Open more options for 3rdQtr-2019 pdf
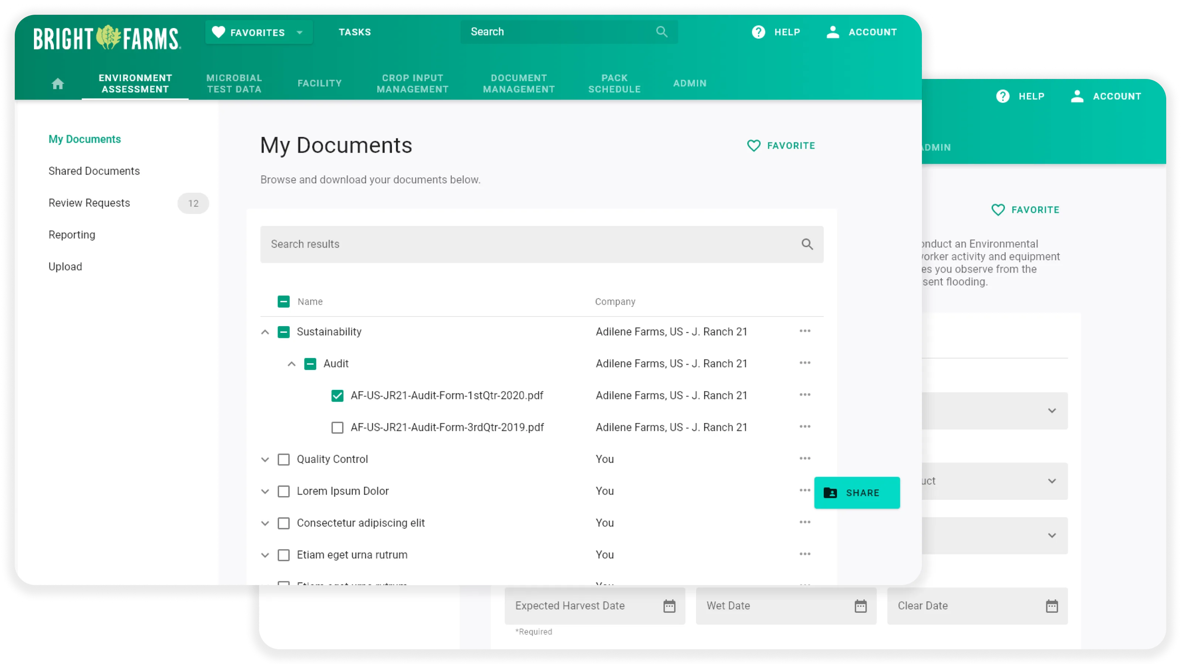The image size is (1181, 664). pyautogui.click(x=805, y=427)
